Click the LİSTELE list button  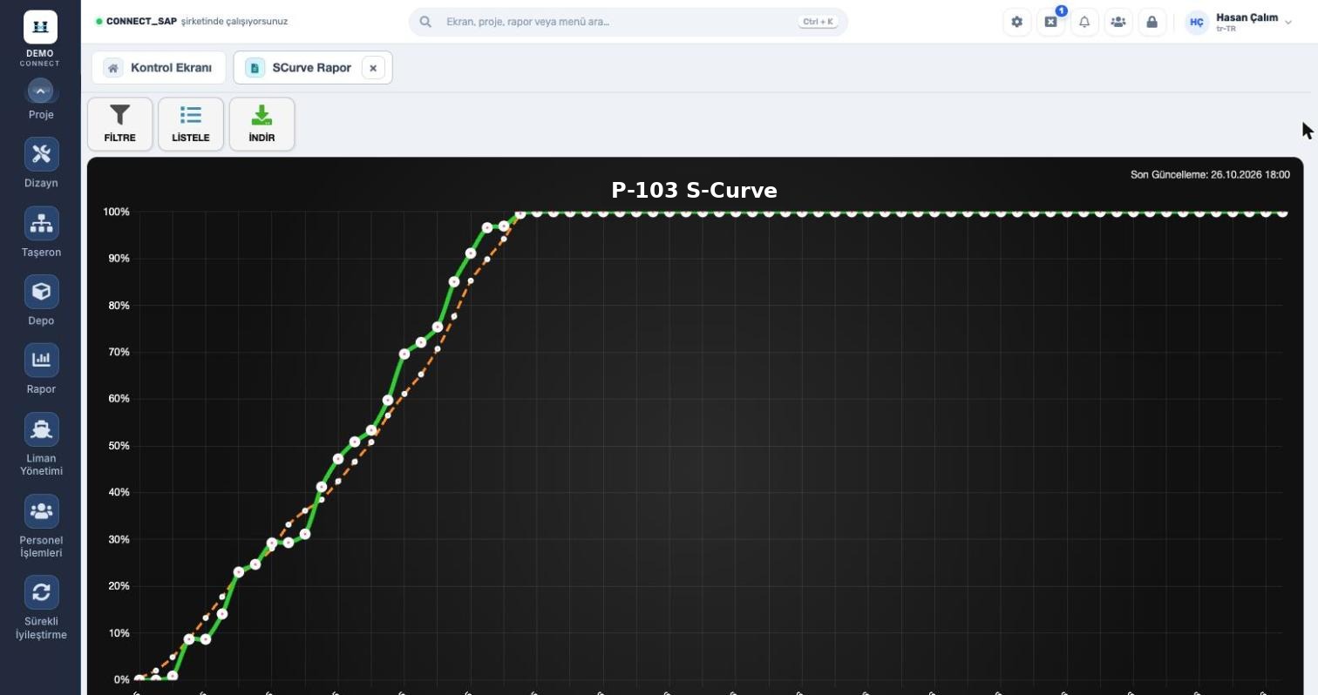pos(191,124)
